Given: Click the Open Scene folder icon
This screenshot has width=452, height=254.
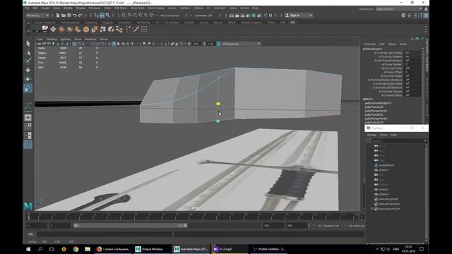Looking at the screenshot, I should pos(64,16).
